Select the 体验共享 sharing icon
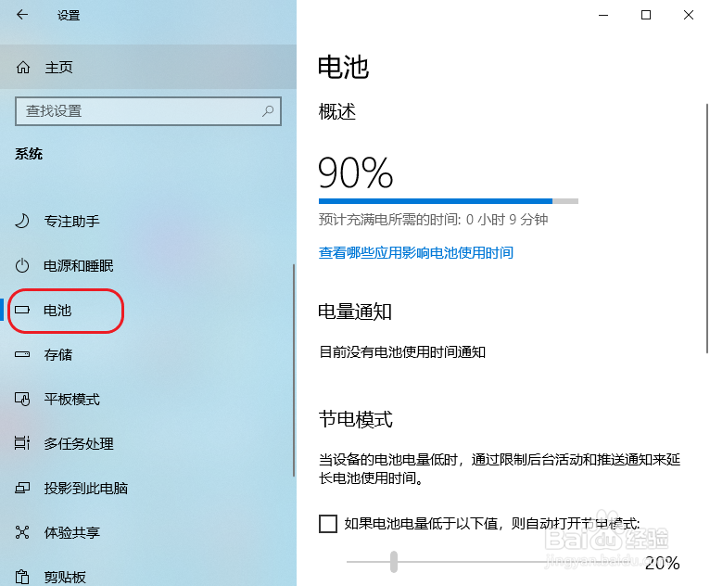 click(22, 532)
